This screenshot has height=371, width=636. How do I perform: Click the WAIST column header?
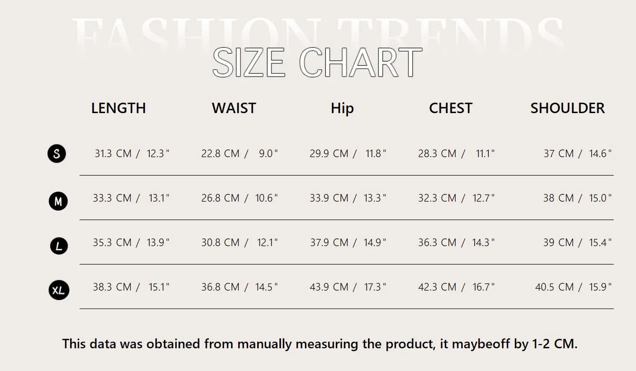[234, 108]
